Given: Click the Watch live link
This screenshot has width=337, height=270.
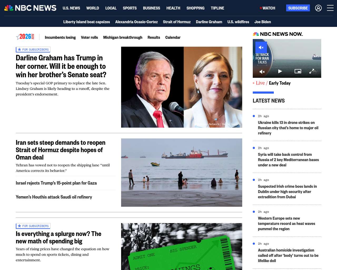Looking at the screenshot, I should pyautogui.click(x=267, y=8).
